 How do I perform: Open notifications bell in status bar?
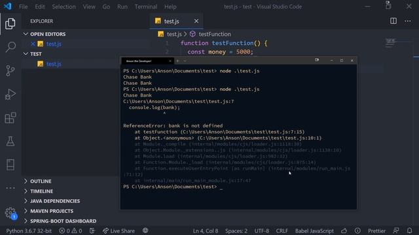[x=409, y=230]
